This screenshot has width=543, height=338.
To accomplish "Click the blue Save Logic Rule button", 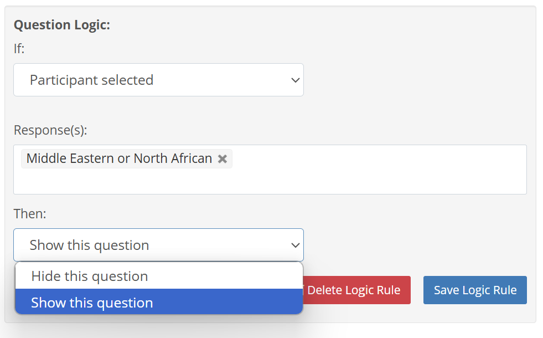I will (x=475, y=290).
